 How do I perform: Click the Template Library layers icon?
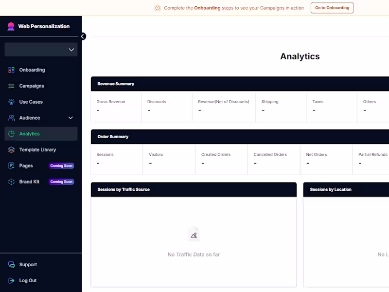(11, 150)
